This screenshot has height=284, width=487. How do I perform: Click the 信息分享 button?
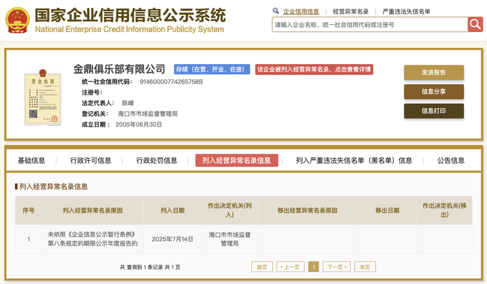[x=433, y=92]
